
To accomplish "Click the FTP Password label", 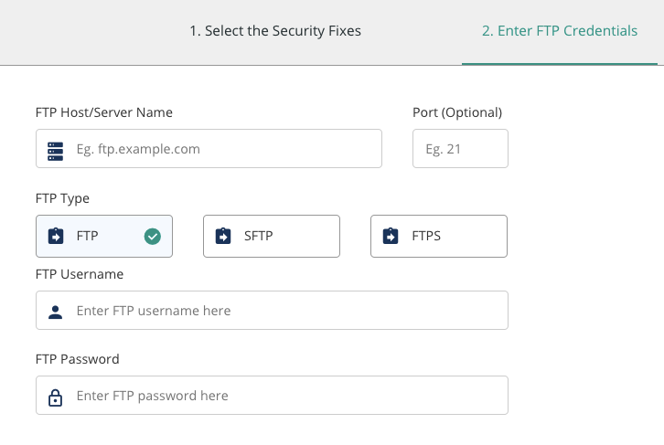I will (x=78, y=359).
